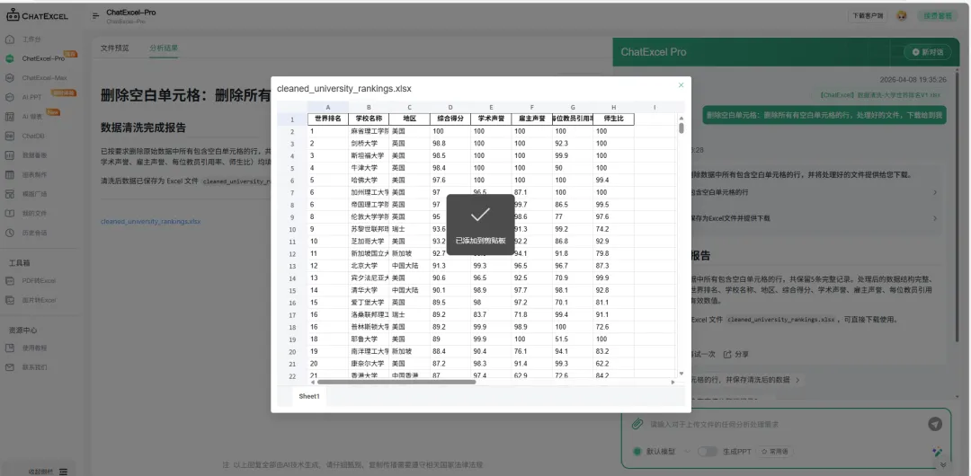The width and height of the screenshot is (971, 476).
Task: Select column D header in the spreadsheet
Action: point(450,107)
